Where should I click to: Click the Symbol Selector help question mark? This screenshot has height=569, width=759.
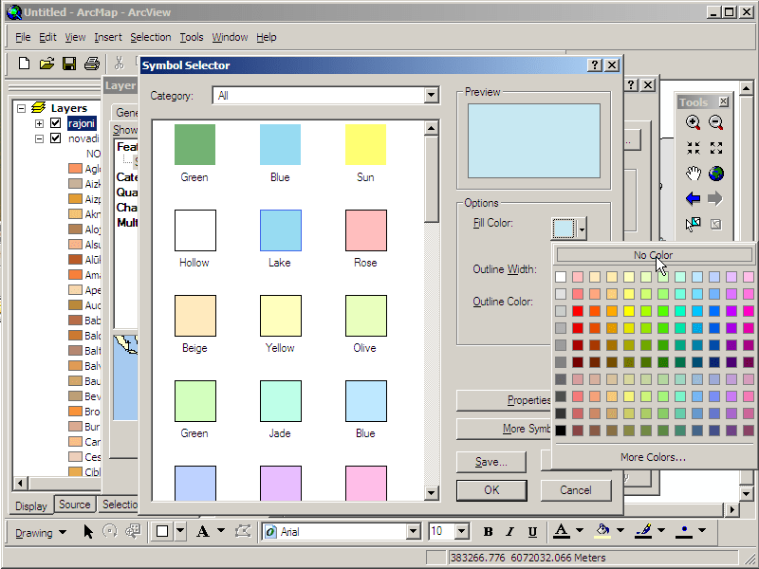[x=595, y=65]
